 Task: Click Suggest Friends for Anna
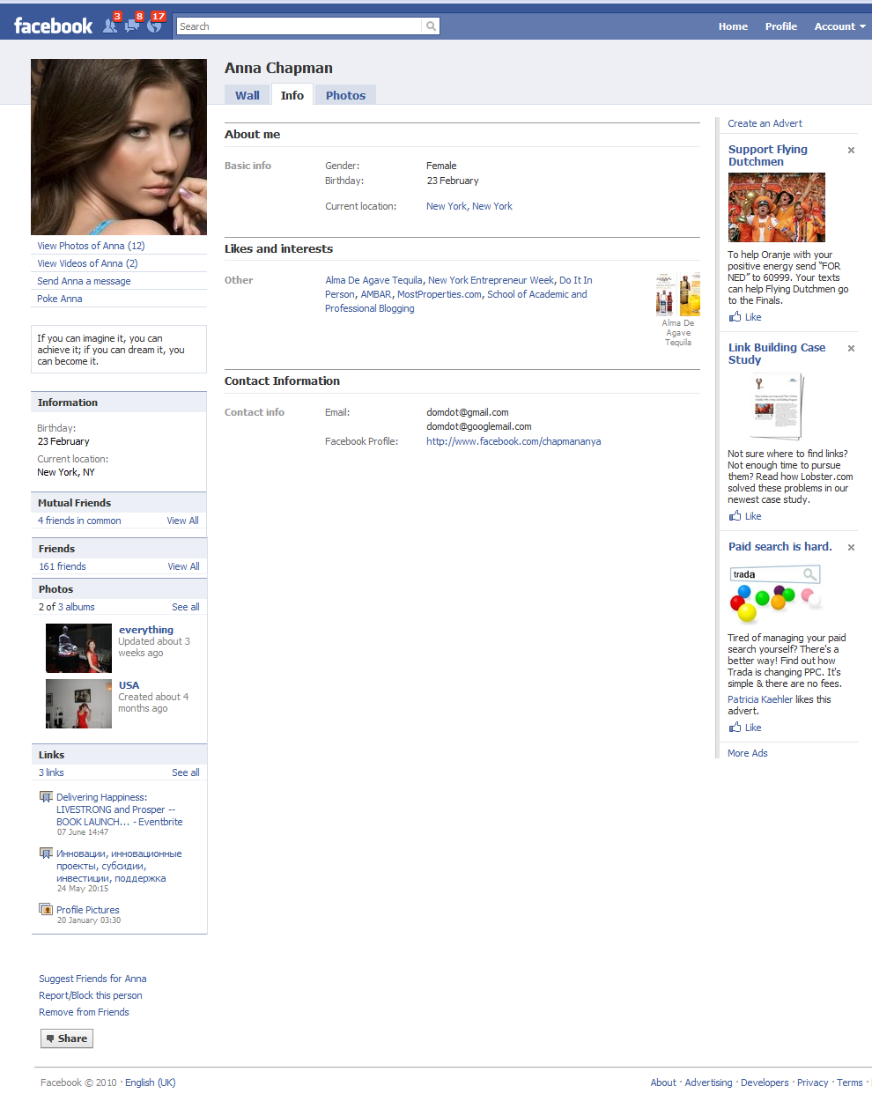click(92, 979)
